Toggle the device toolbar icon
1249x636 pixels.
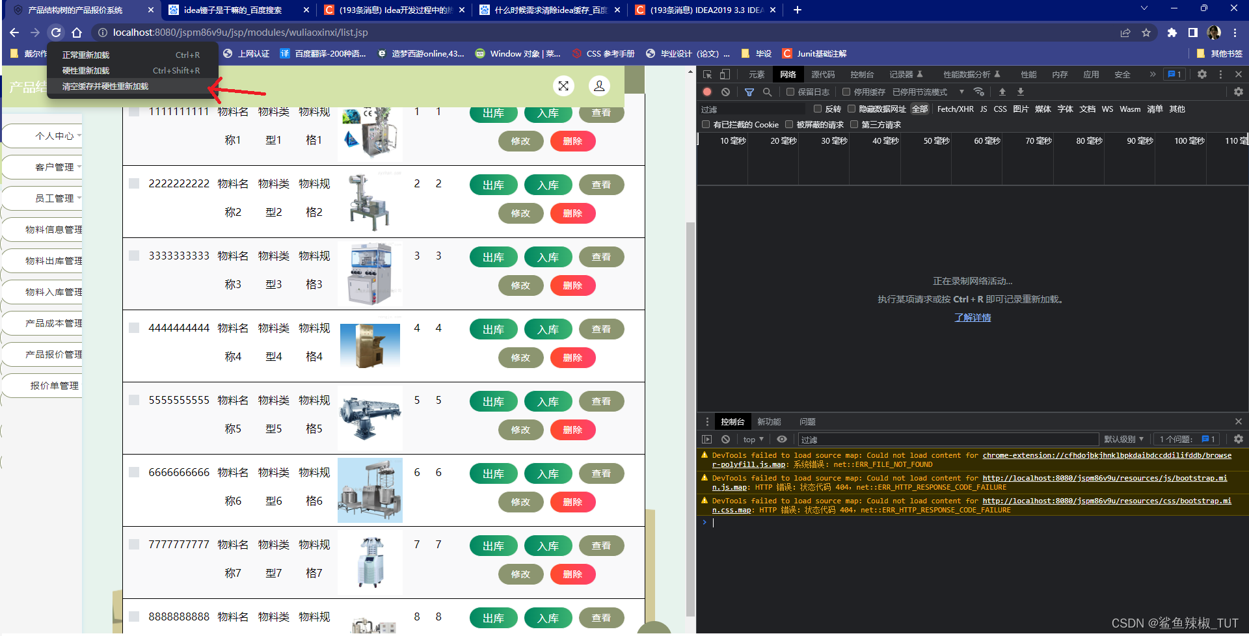coord(725,75)
